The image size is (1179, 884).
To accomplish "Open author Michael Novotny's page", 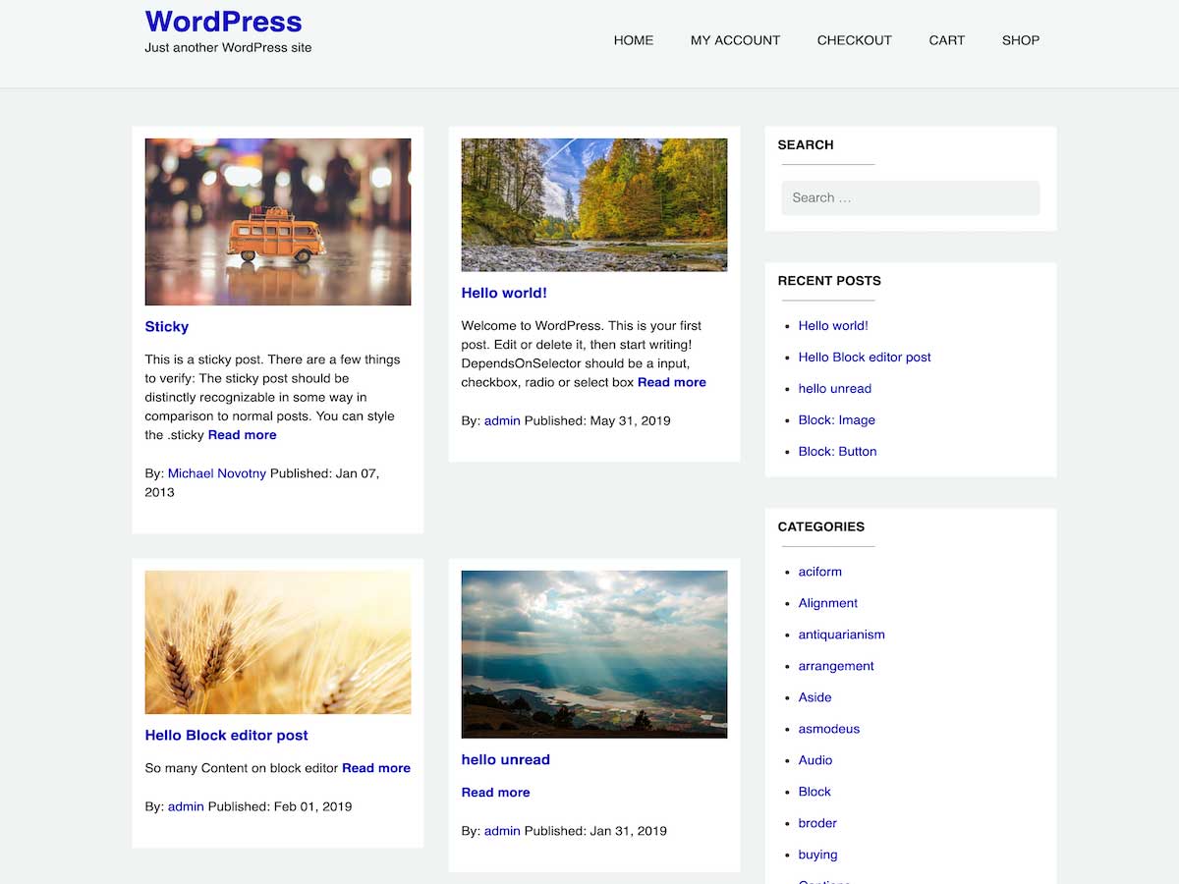I will click(217, 473).
